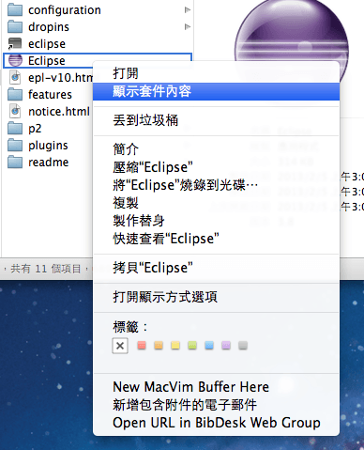The image size is (364, 450).
Task: Expand the configuration folder arrow
Action: [x=188, y=9]
